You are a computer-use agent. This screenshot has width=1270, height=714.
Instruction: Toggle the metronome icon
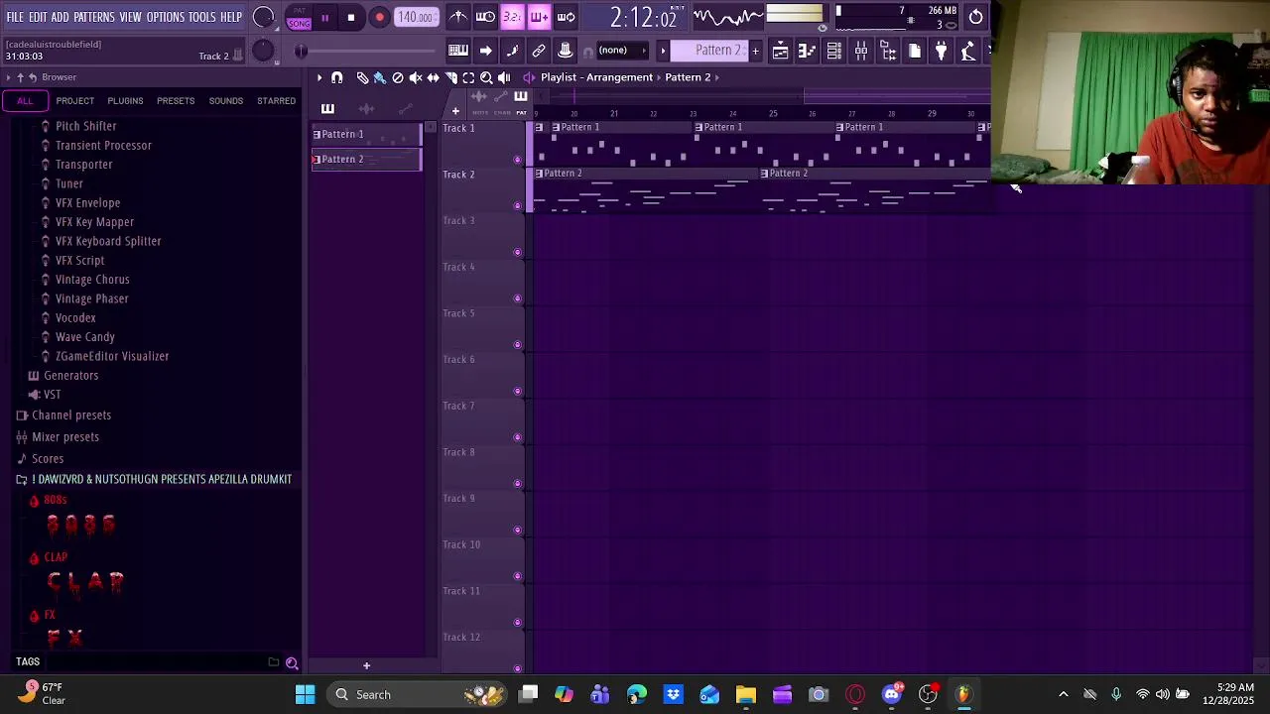click(458, 17)
